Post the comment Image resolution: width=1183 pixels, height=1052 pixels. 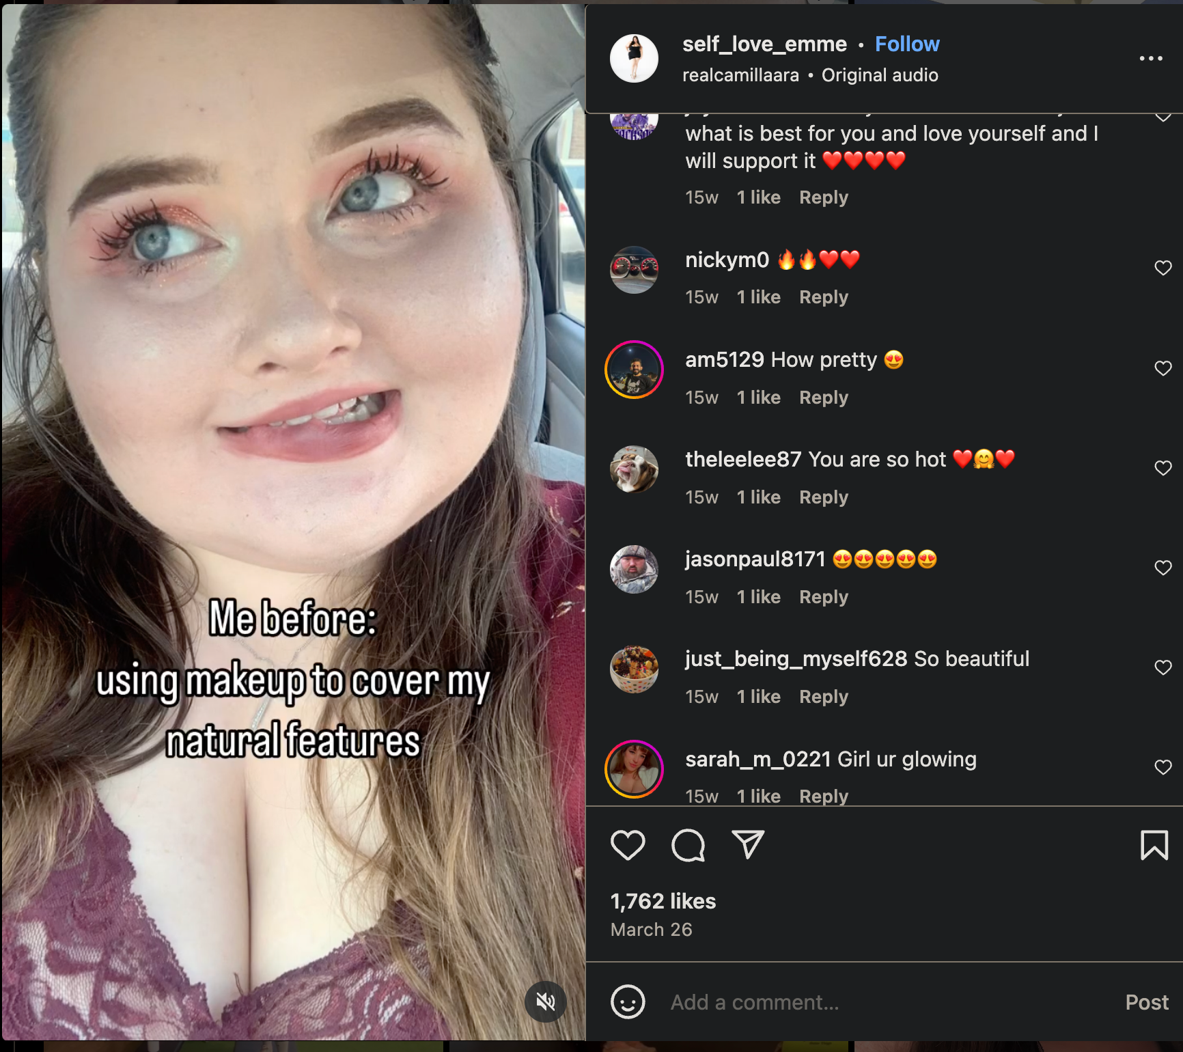pos(1147,1002)
